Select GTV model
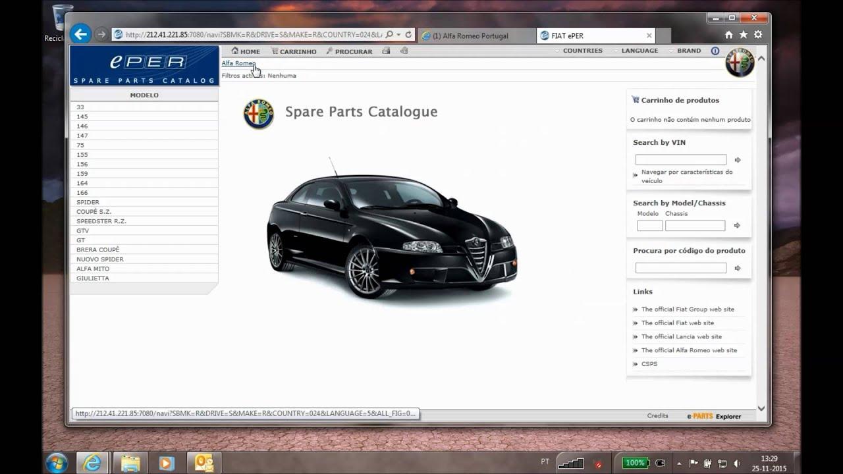Viewport: 843px width, 474px height. 144,231
